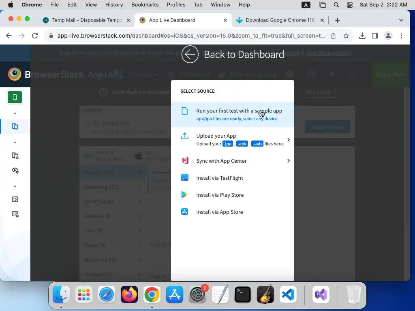
Task: Reload the current page
Action: click(35, 36)
